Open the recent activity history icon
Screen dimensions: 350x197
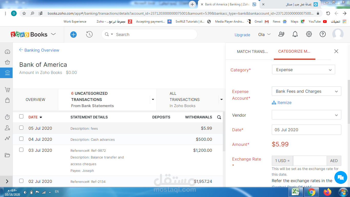tap(89, 34)
